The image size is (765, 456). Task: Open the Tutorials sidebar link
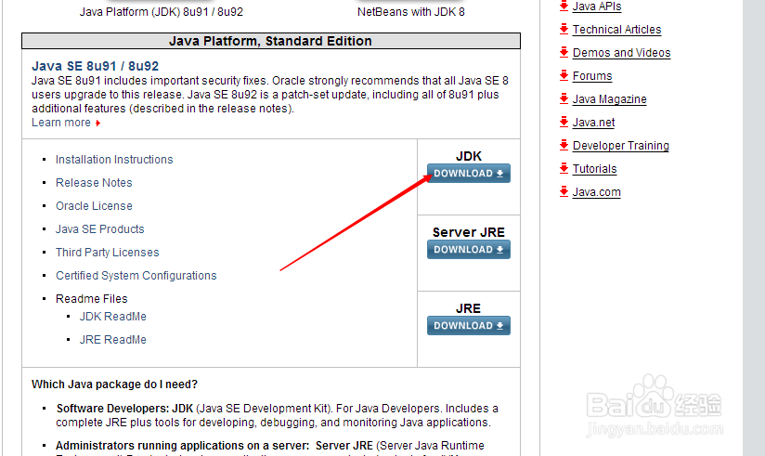[595, 169]
